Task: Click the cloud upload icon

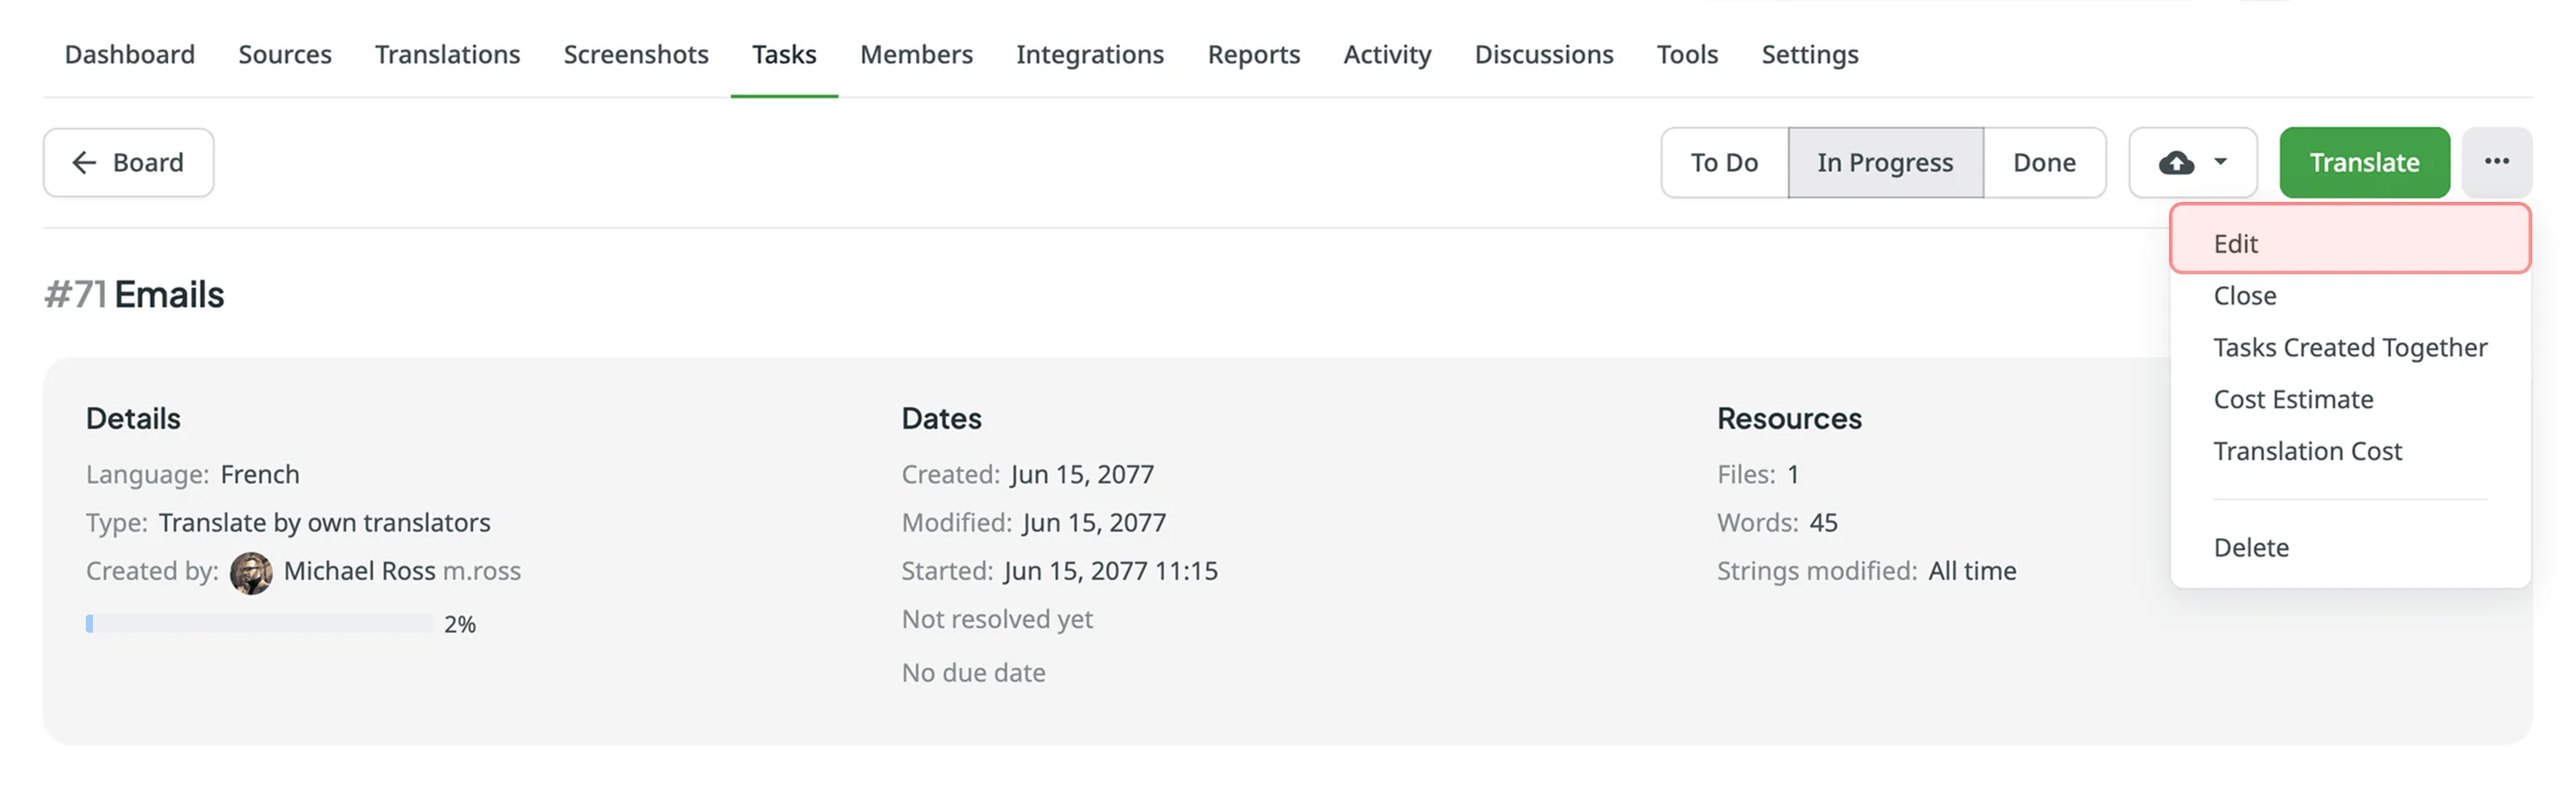Action: (x=2176, y=163)
